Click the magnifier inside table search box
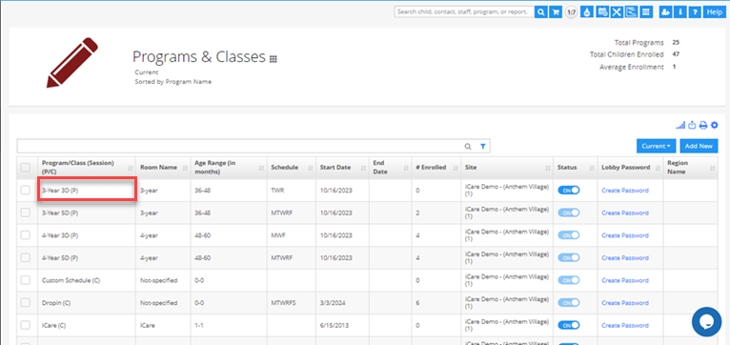The image size is (730, 345). (468, 146)
